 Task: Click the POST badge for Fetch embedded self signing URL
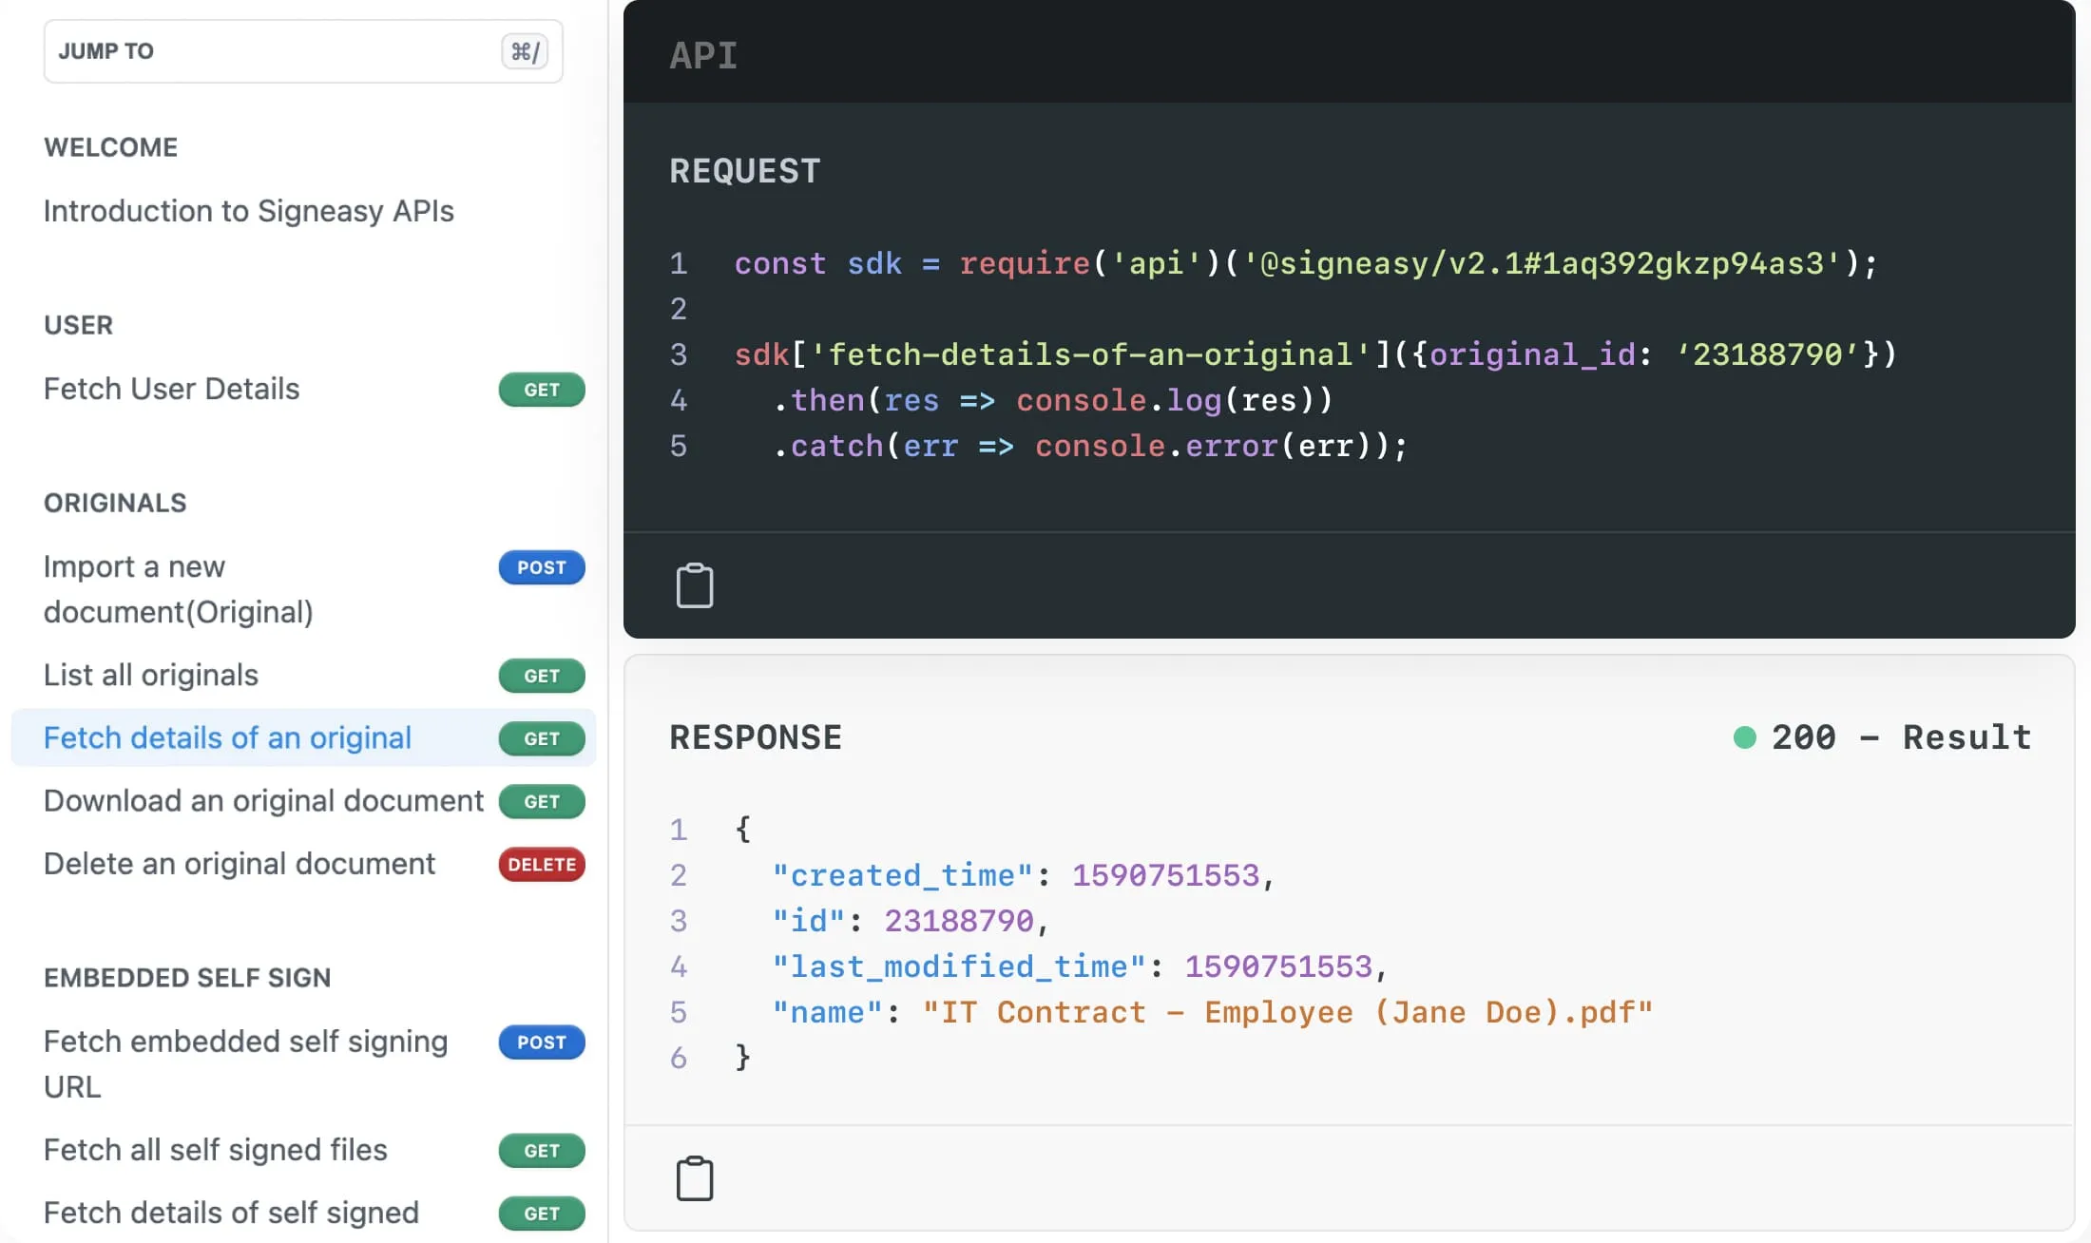(541, 1042)
